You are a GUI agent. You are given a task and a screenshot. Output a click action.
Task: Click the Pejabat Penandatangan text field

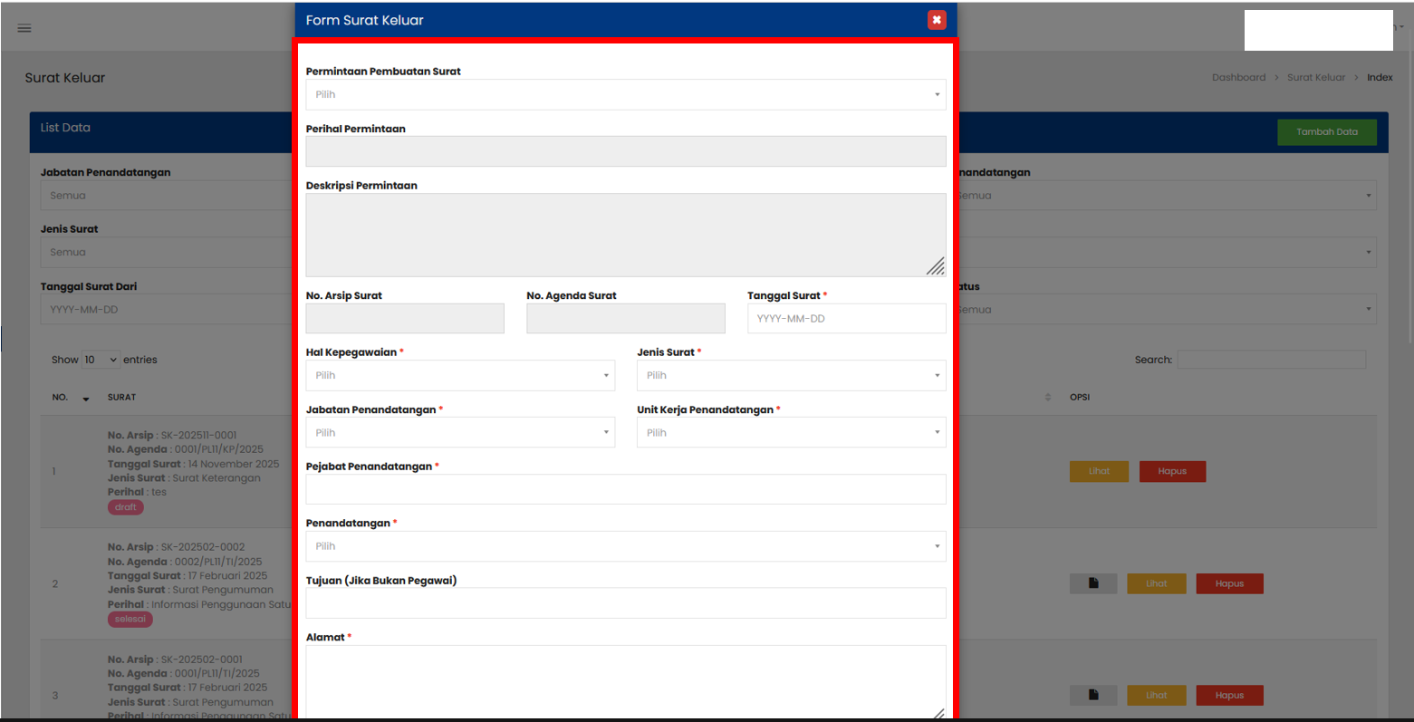click(625, 490)
